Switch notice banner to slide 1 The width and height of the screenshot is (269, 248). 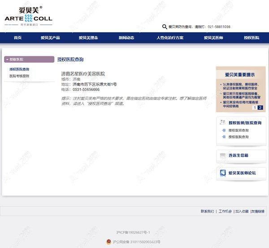255,108
